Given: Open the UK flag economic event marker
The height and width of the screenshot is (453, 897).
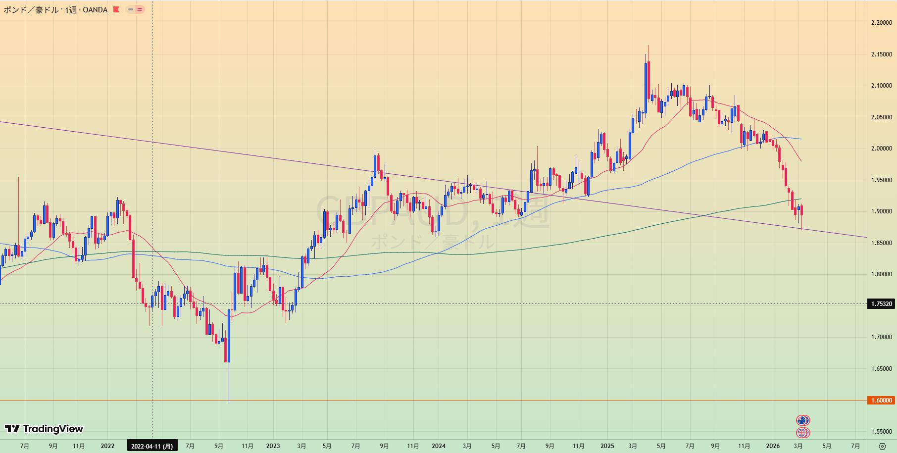Looking at the screenshot, I should (x=802, y=433).
